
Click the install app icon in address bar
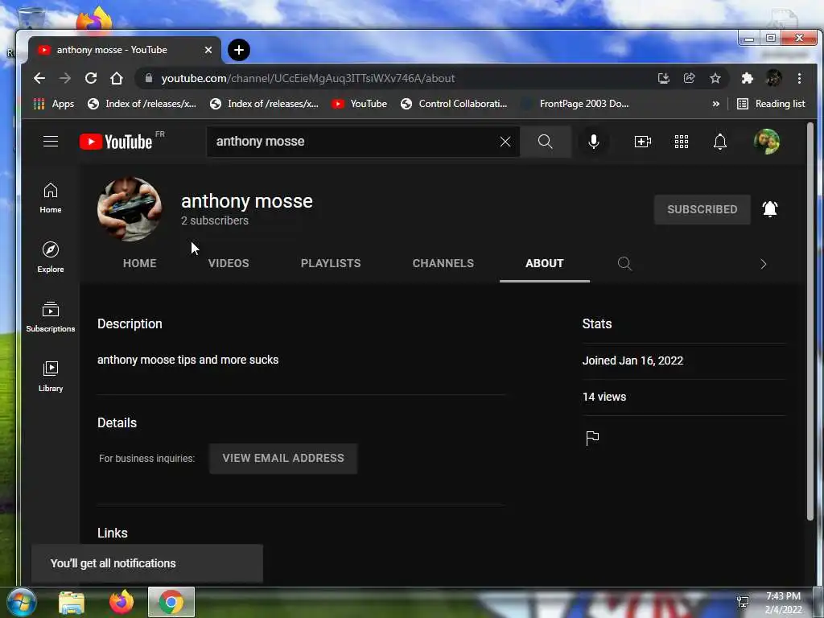tap(664, 78)
